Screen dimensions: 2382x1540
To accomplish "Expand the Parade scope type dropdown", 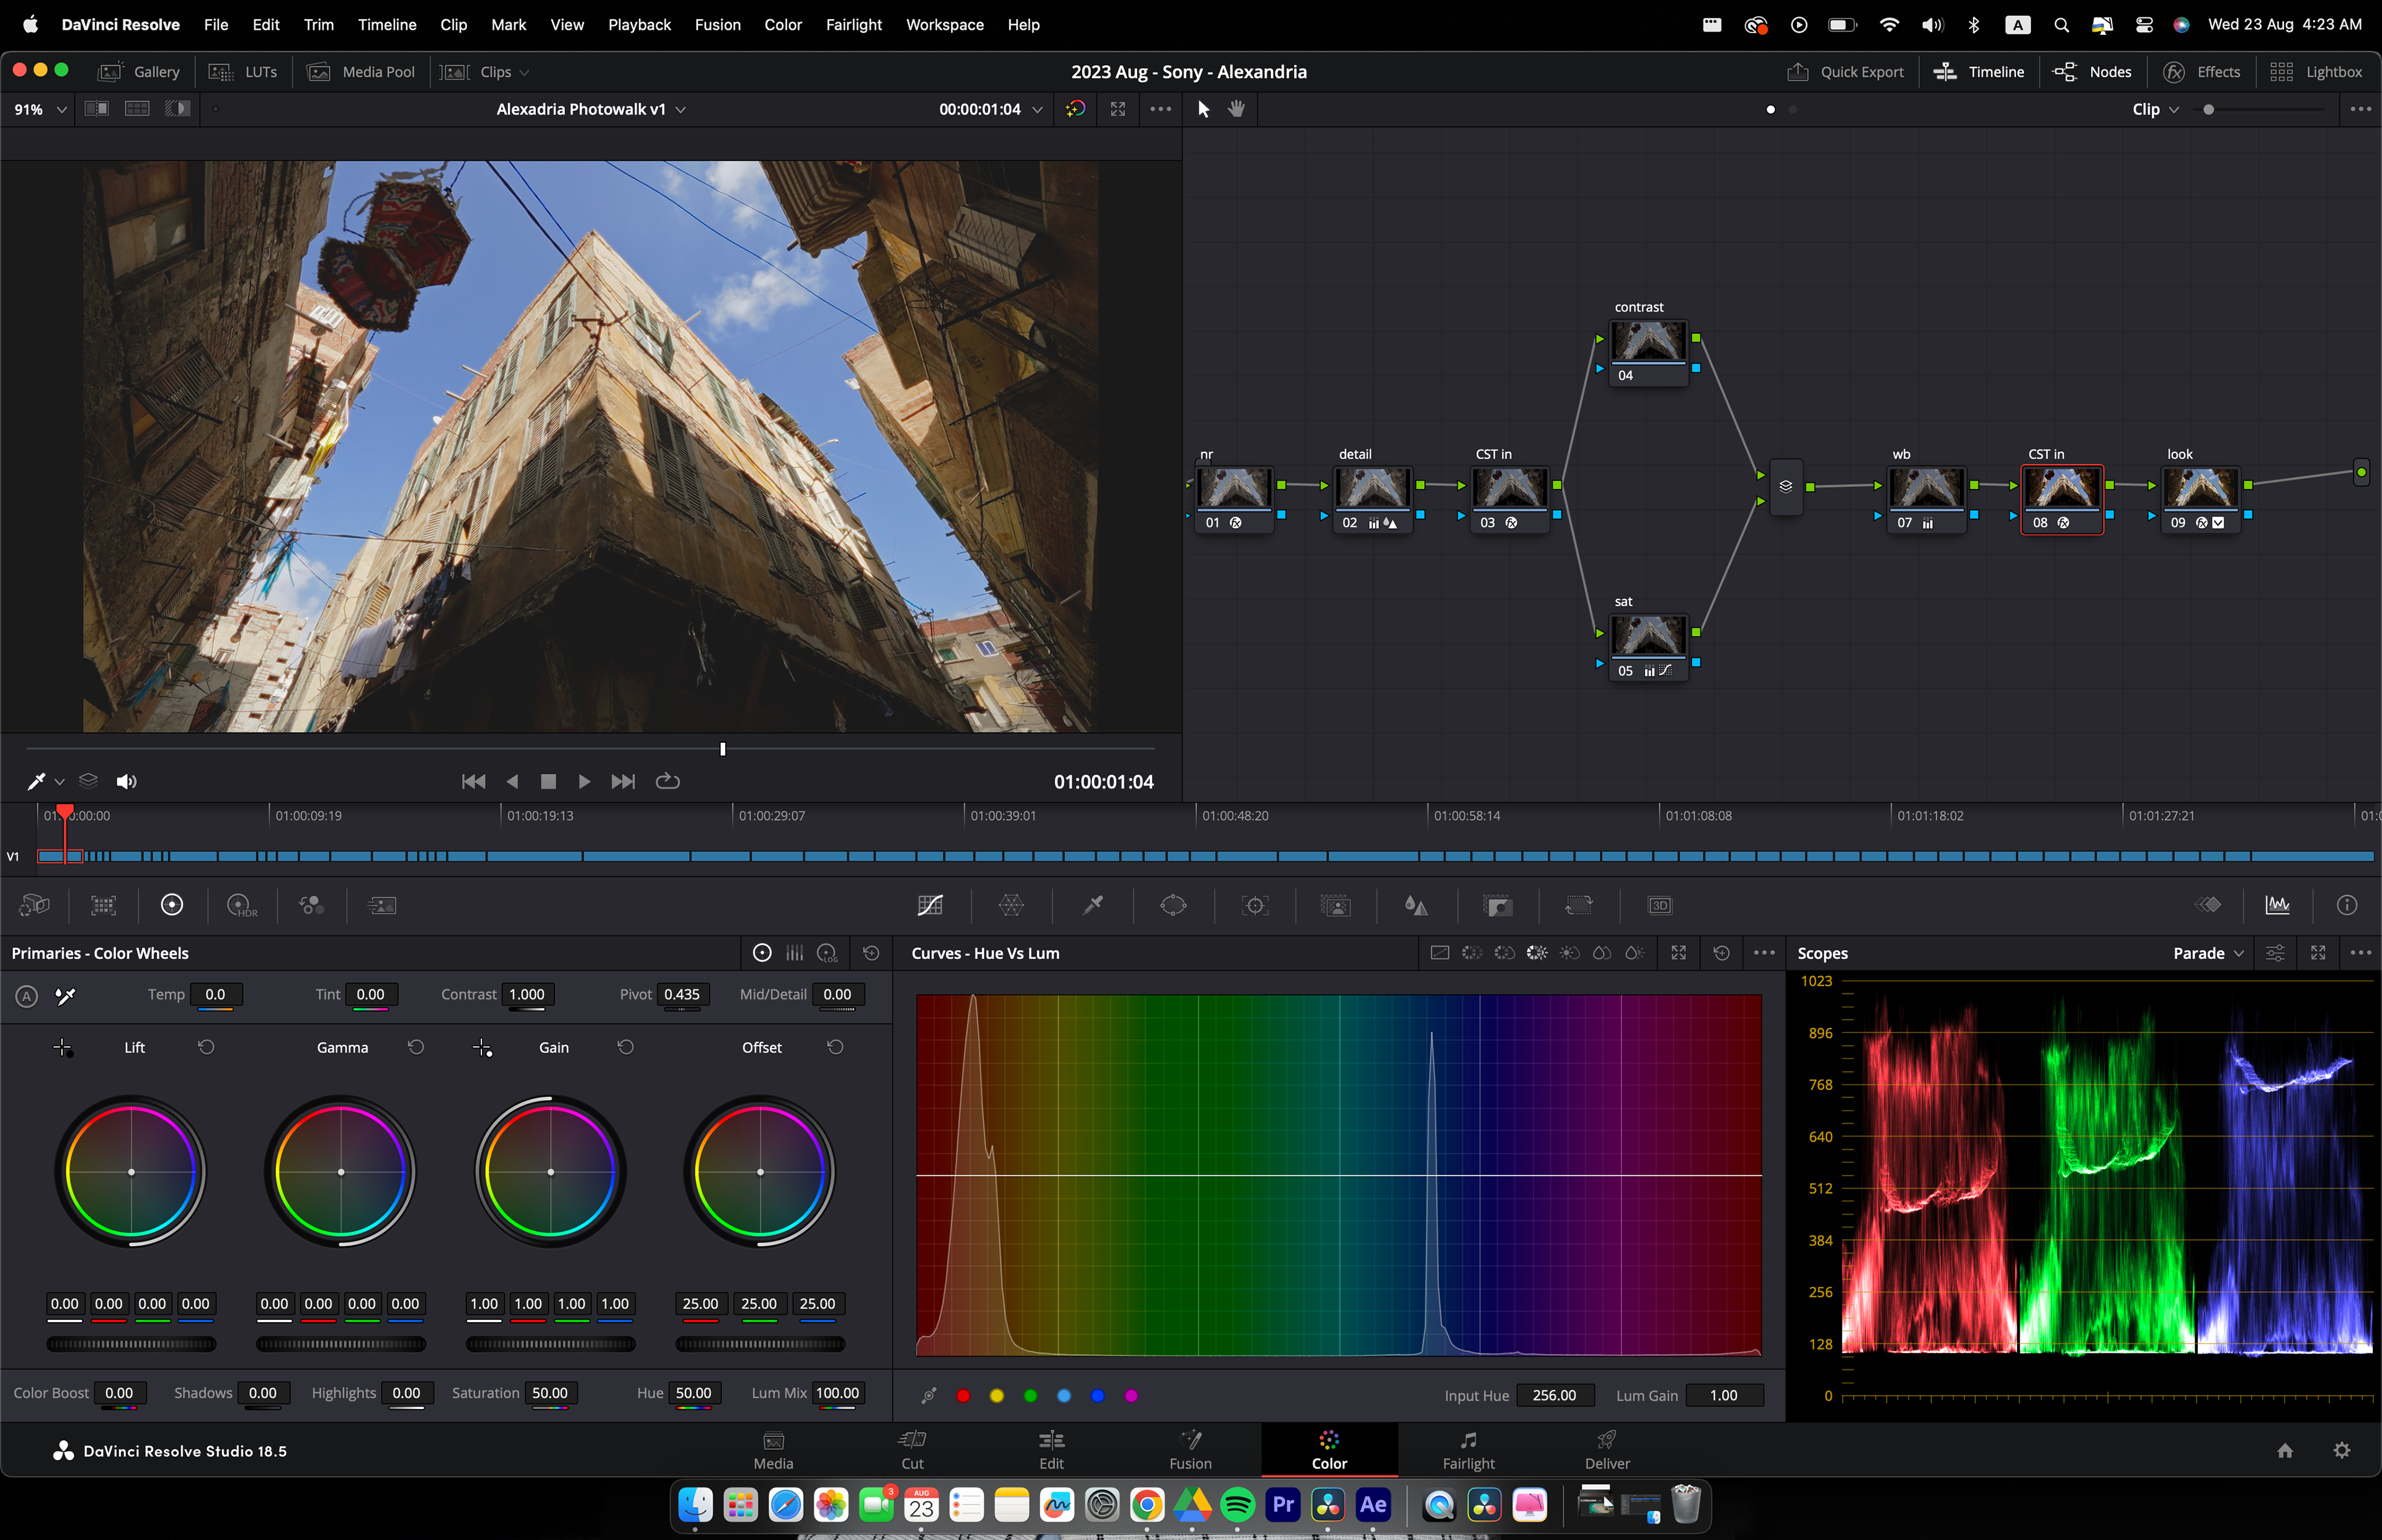I will pos(2208,954).
